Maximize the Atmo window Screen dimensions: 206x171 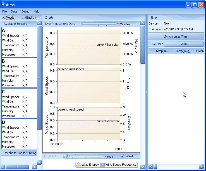[x=195, y=5]
